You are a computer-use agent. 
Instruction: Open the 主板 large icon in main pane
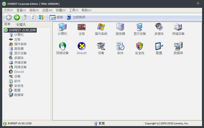[x=82, y=29]
